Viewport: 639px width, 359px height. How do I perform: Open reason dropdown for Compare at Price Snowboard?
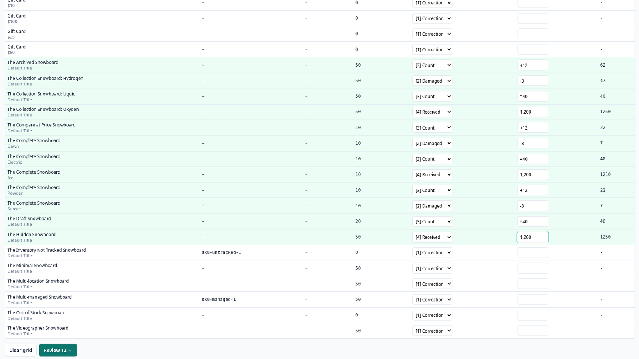click(x=432, y=128)
